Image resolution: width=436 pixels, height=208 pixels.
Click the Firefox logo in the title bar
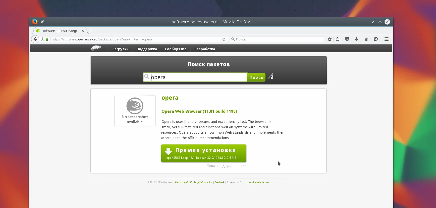pyautogui.click(x=35, y=22)
